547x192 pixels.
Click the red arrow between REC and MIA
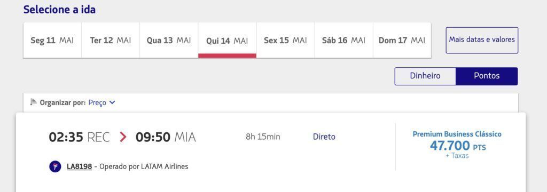pyautogui.click(x=123, y=137)
